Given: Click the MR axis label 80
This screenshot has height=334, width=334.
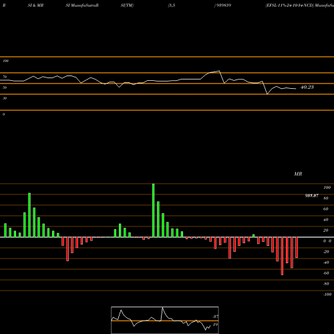Looking at the screenshot, I should click(326, 198).
